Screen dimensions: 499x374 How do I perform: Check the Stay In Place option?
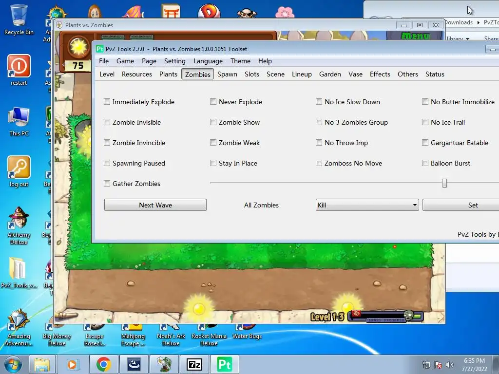pyautogui.click(x=213, y=163)
